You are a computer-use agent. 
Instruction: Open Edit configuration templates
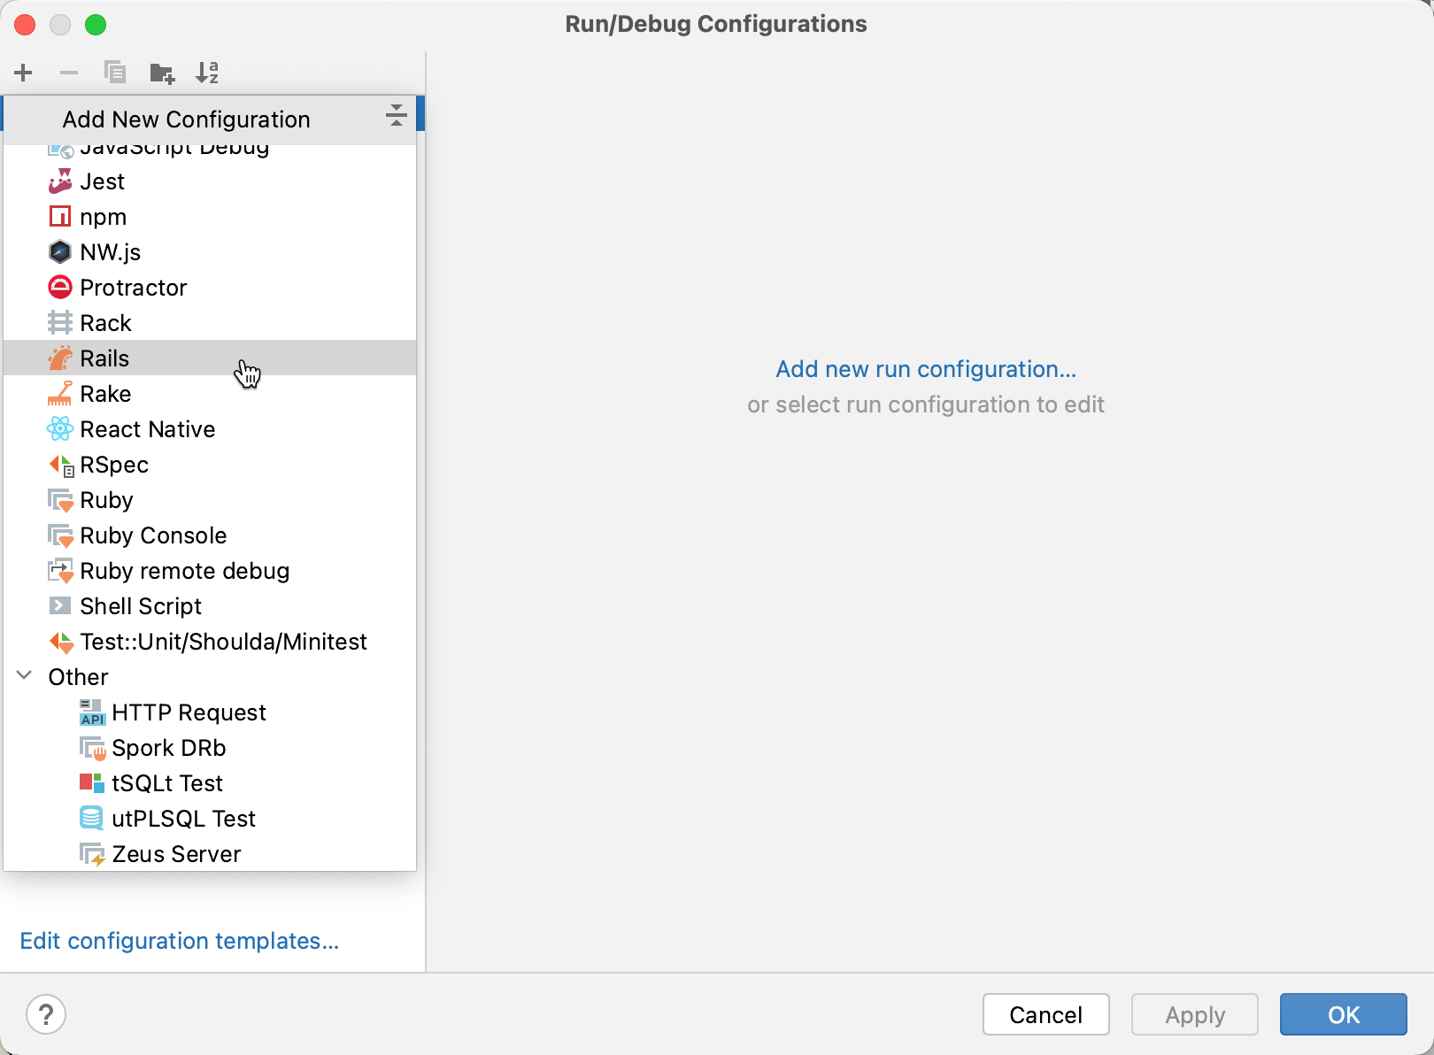[x=179, y=941]
